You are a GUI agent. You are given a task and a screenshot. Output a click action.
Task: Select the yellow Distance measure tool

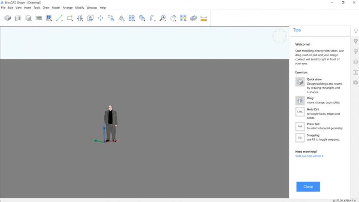coord(204,18)
